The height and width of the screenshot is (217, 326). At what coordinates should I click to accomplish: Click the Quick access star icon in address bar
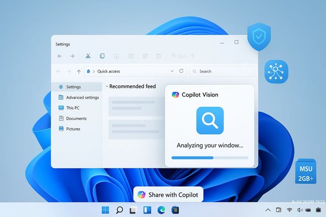pos(88,71)
